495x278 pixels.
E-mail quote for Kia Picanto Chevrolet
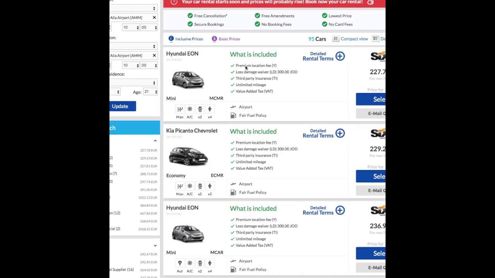click(371, 190)
